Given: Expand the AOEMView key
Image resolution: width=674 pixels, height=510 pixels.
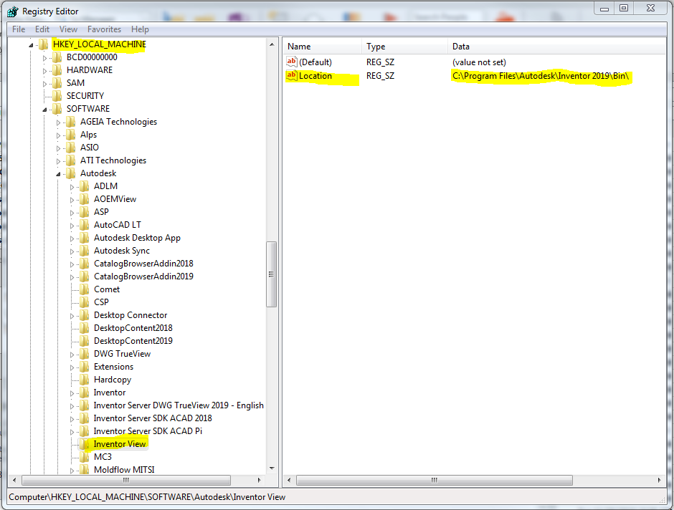Looking at the screenshot, I should coord(72,200).
